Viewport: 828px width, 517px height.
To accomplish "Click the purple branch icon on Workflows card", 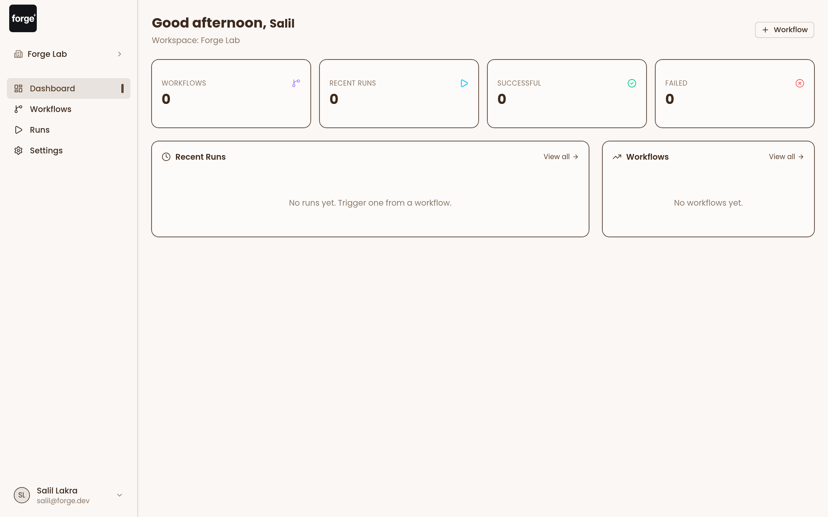I will pyautogui.click(x=296, y=83).
